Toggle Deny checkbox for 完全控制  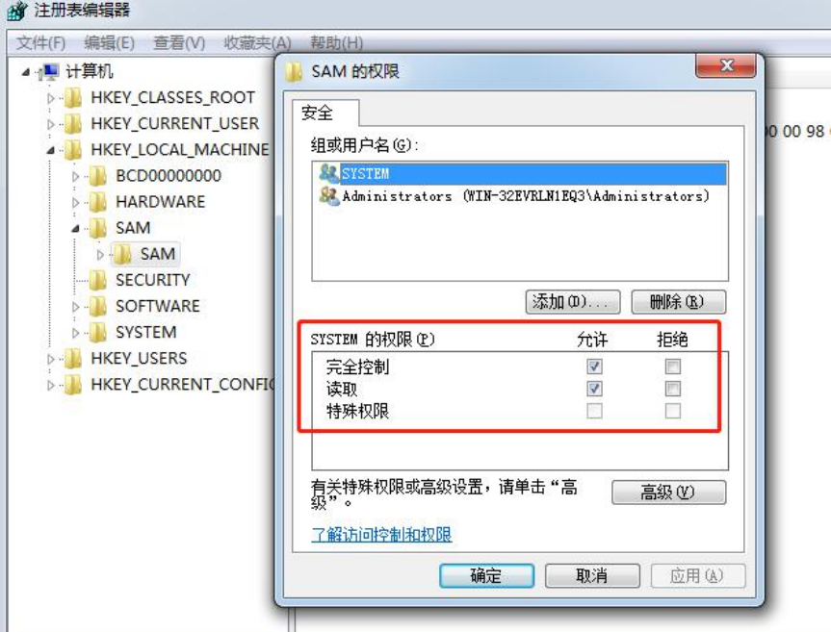click(x=673, y=367)
